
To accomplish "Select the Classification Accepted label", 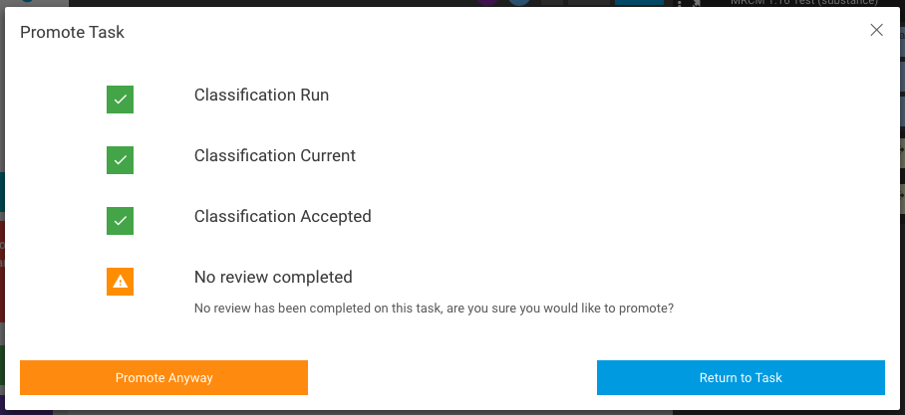I will [282, 216].
